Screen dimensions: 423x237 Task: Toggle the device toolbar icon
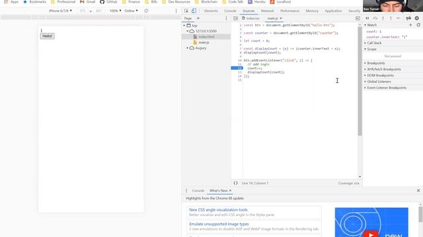coord(194,11)
